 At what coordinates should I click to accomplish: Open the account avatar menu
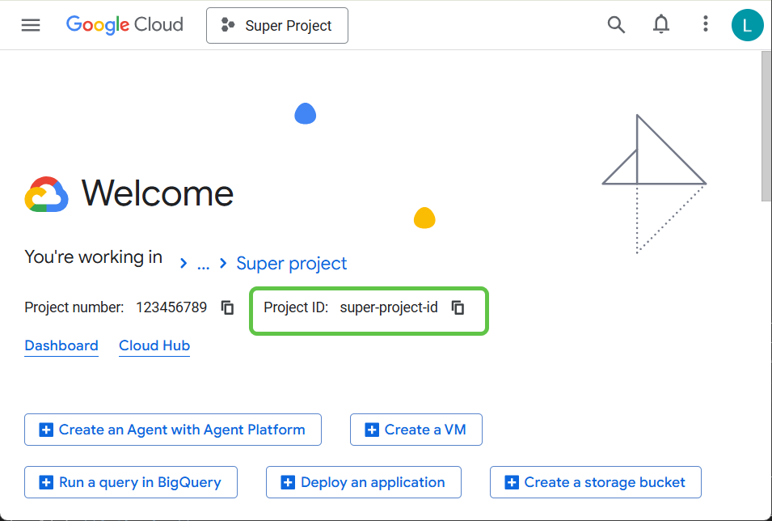pos(747,25)
